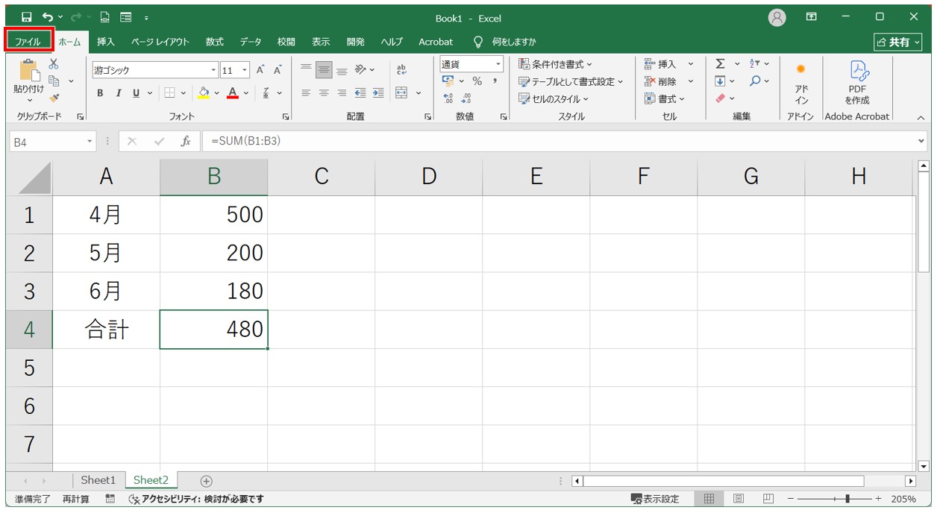The width and height of the screenshot is (937, 513).
Task: Decrease font size with the smaller A icon
Action: coord(278,70)
